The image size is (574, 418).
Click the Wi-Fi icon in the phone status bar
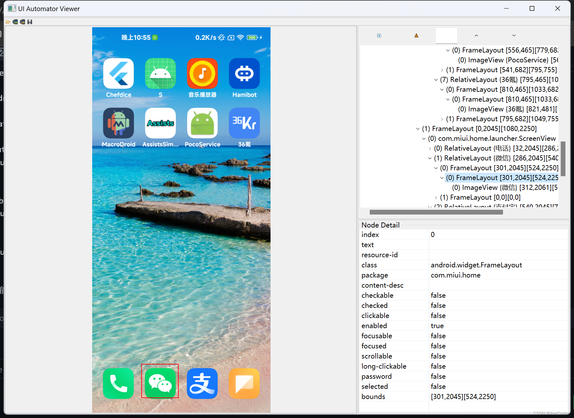click(240, 37)
